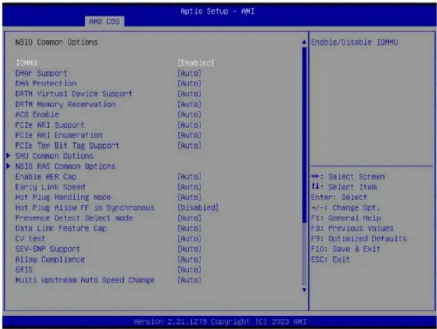437x329 pixels.
Task: Open DRTM Memory Reservation Auto value
Action: tap(189, 104)
